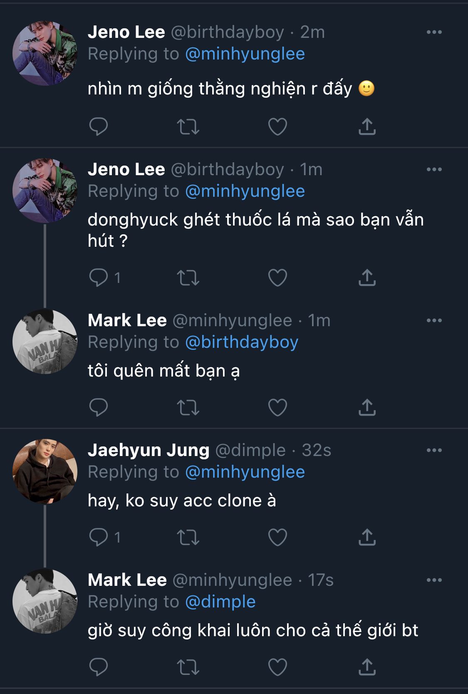Like Jeno's "donghyuck ghét thuốc lá" tweet
The height and width of the screenshot is (694, 468).
pyautogui.click(x=277, y=278)
